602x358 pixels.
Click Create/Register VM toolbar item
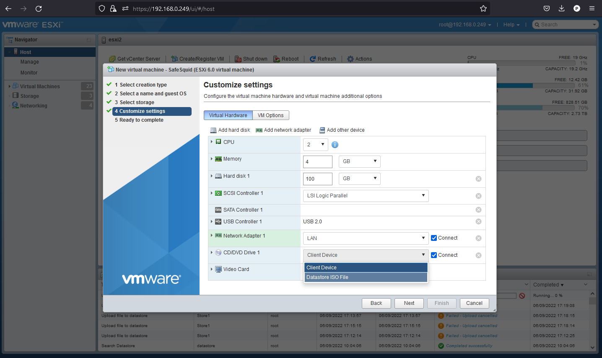(x=197, y=59)
